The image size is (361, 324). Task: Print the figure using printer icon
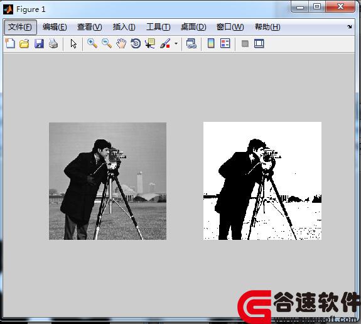pyautogui.click(x=53, y=43)
